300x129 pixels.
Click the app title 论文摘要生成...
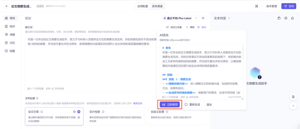click(21, 6)
